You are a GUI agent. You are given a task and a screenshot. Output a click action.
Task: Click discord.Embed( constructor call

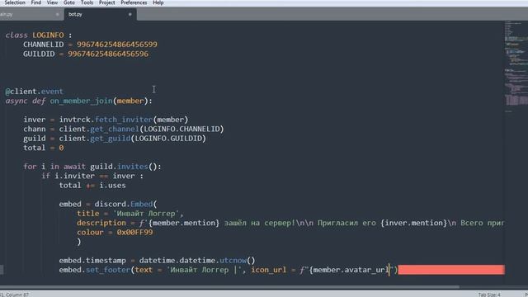click(125, 204)
